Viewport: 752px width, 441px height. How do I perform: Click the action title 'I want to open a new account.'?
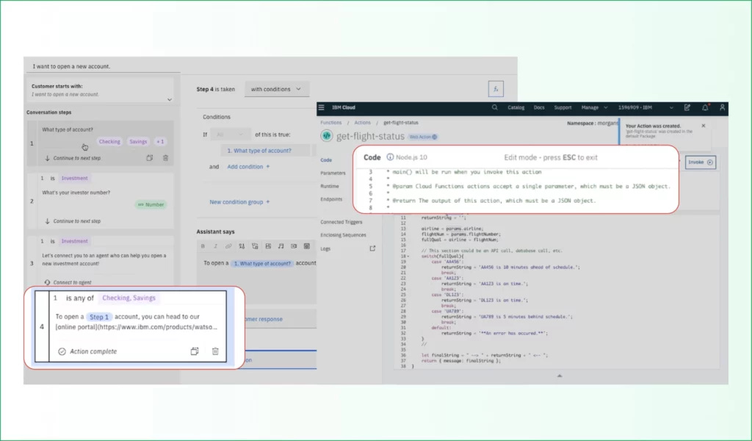71,66
